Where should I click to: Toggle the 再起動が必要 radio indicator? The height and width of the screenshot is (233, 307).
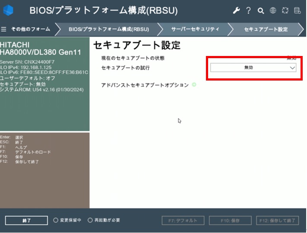tap(90, 220)
